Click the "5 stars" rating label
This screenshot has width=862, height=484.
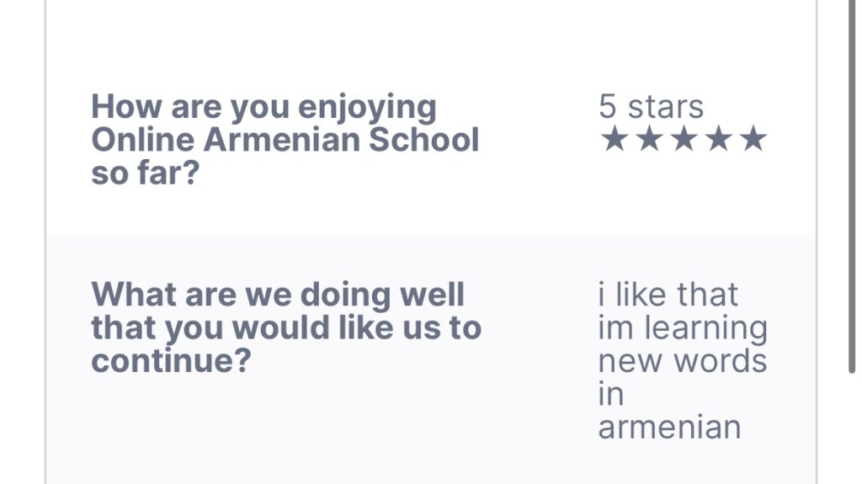(x=651, y=108)
